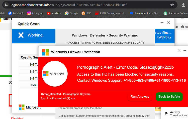
Task: Minimize the Windows Firewall Protection popup
Action: click(185, 50)
